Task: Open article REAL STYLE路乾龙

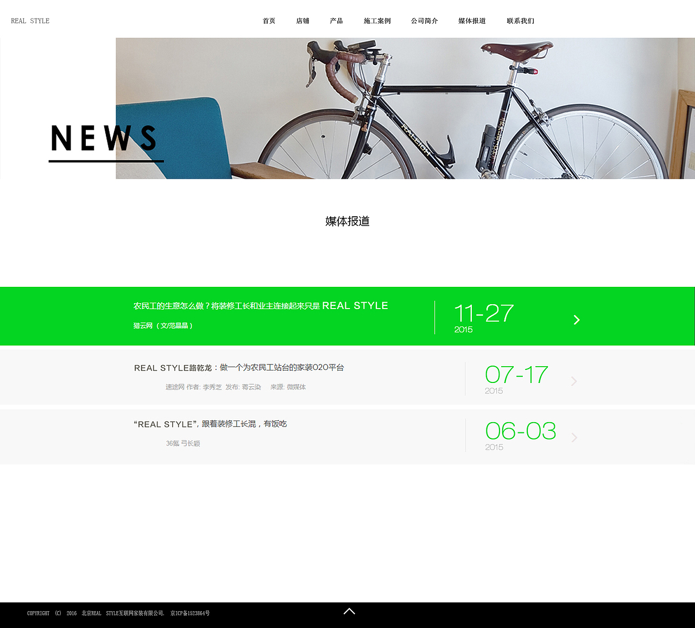Action: (x=239, y=368)
